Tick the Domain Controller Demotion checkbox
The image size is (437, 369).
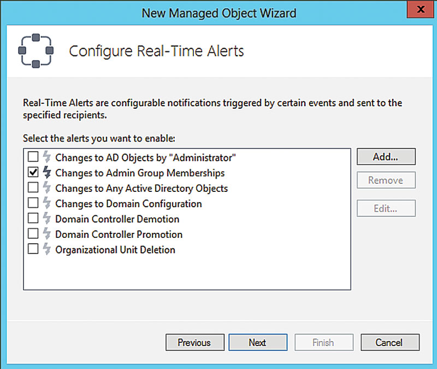(33, 219)
